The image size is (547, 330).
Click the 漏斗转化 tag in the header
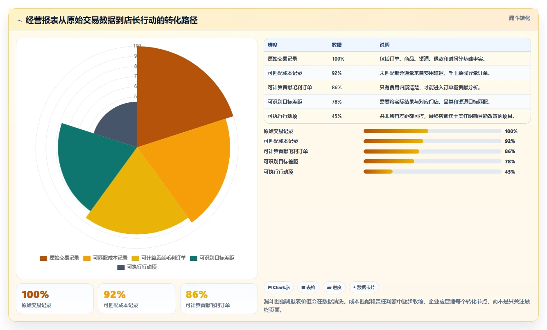point(519,18)
